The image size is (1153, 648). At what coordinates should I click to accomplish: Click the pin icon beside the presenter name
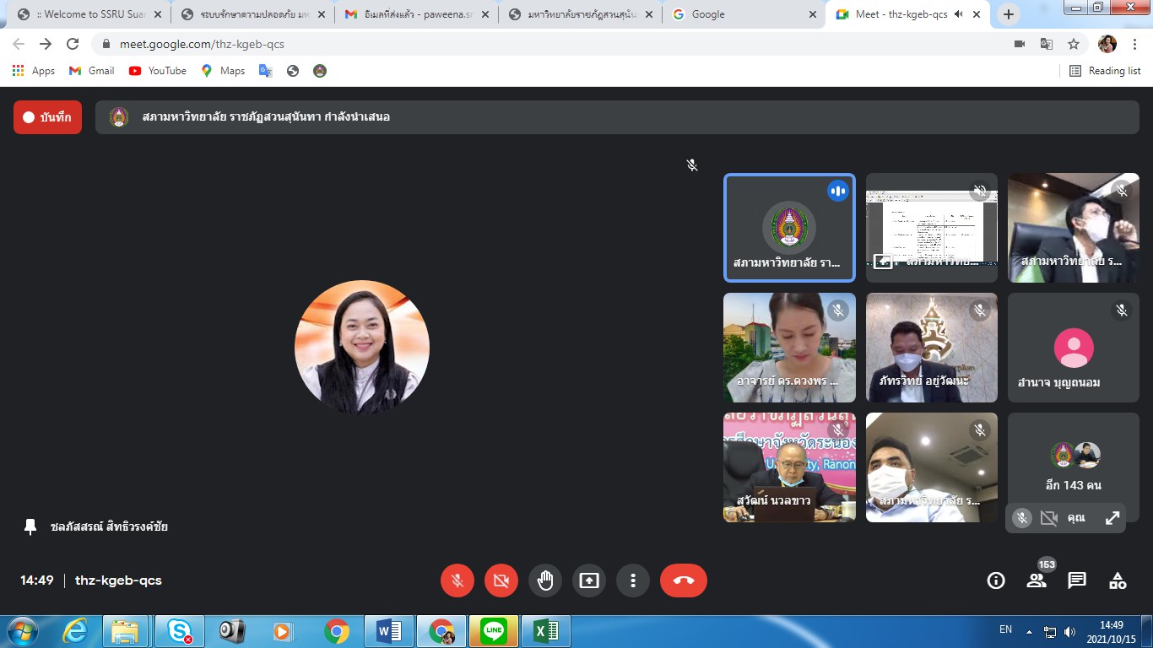click(30, 526)
